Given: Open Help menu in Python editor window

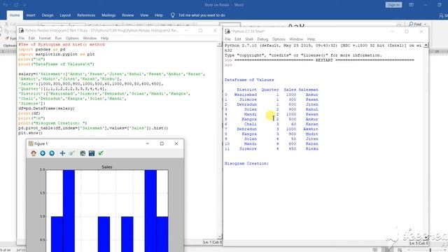Looking at the screenshot, I should coord(104,38).
